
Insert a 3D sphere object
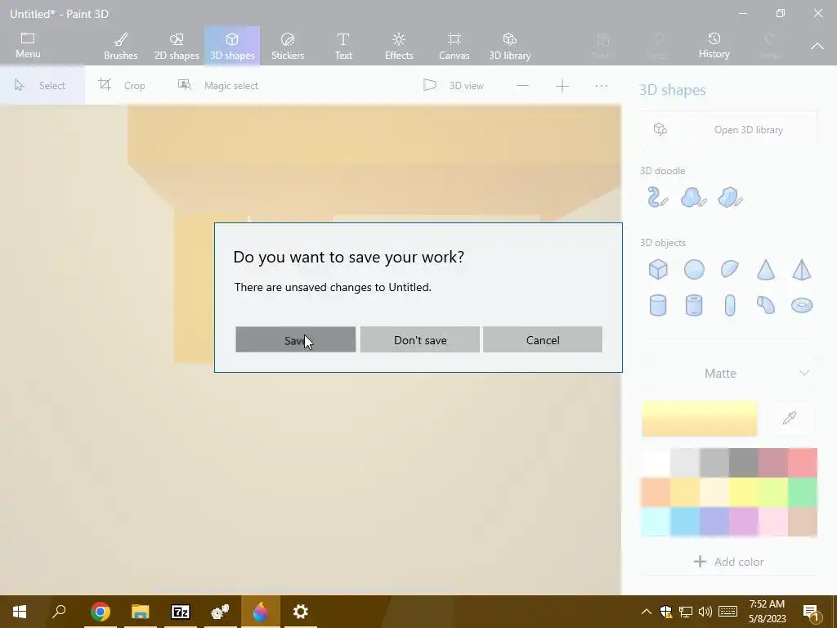click(694, 269)
